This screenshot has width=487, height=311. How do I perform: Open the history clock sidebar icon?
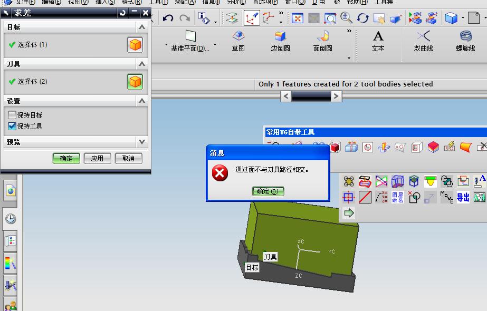10,219
